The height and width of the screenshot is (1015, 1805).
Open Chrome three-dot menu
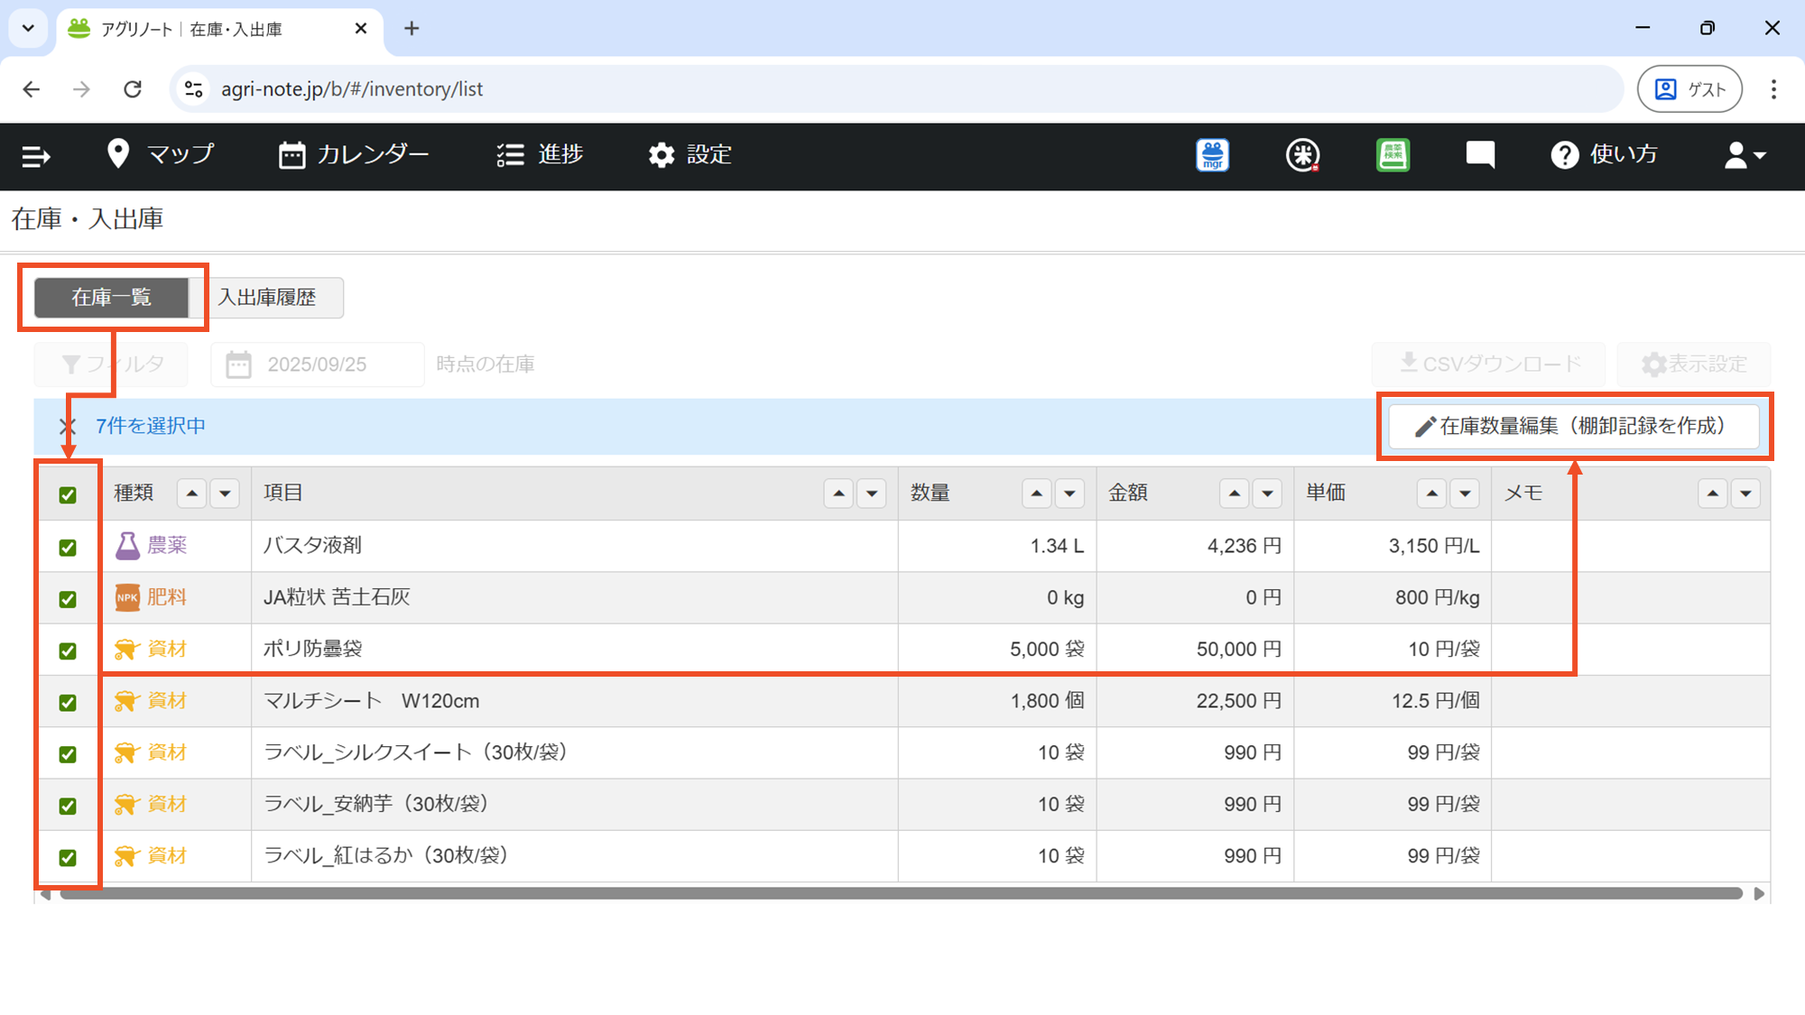(1773, 89)
